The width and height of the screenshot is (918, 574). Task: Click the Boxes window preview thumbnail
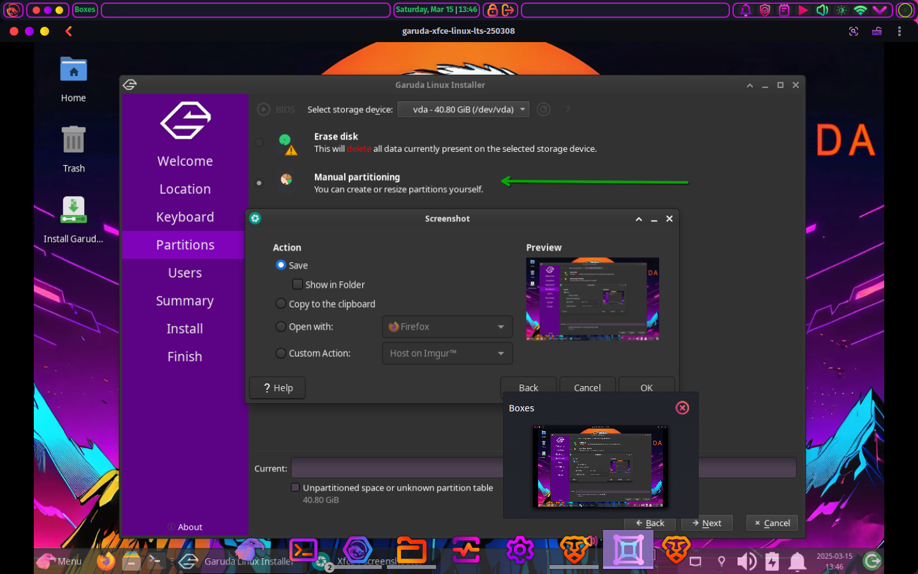click(x=599, y=467)
